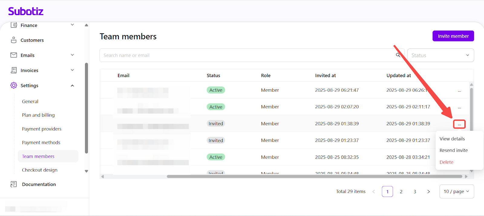Expand the Emails submenu chevron

pos(72,55)
